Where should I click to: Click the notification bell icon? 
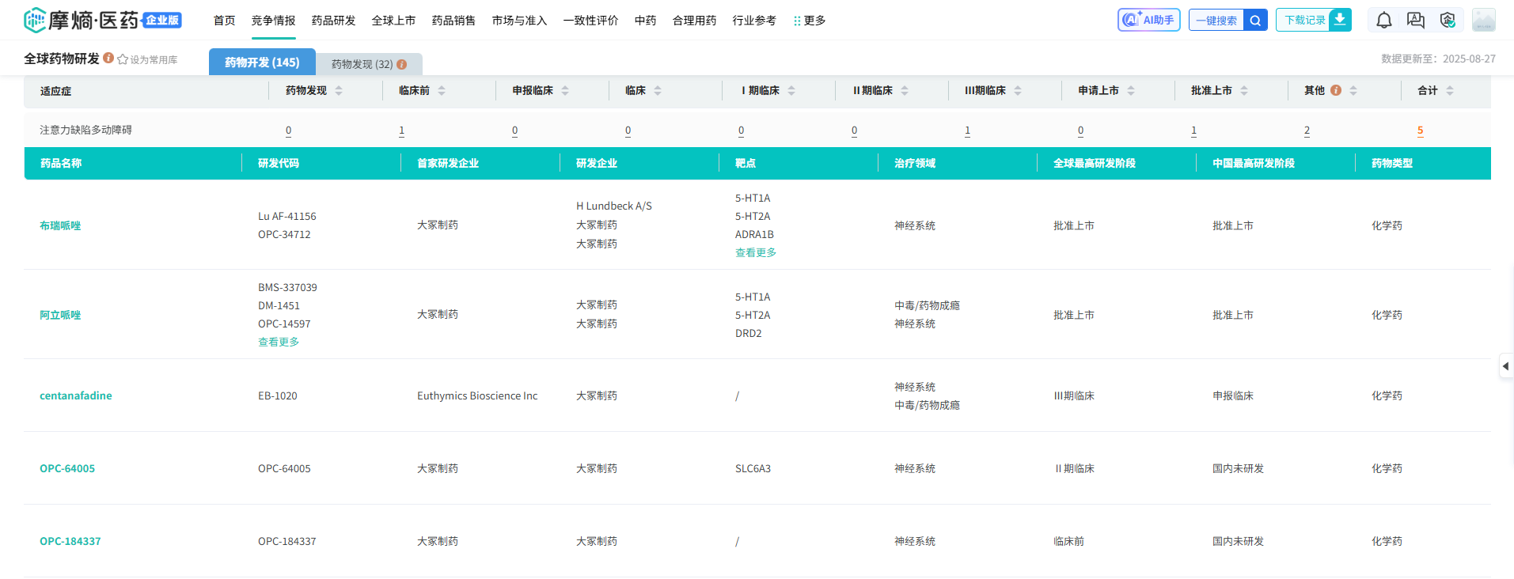[x=1383, y=21]
